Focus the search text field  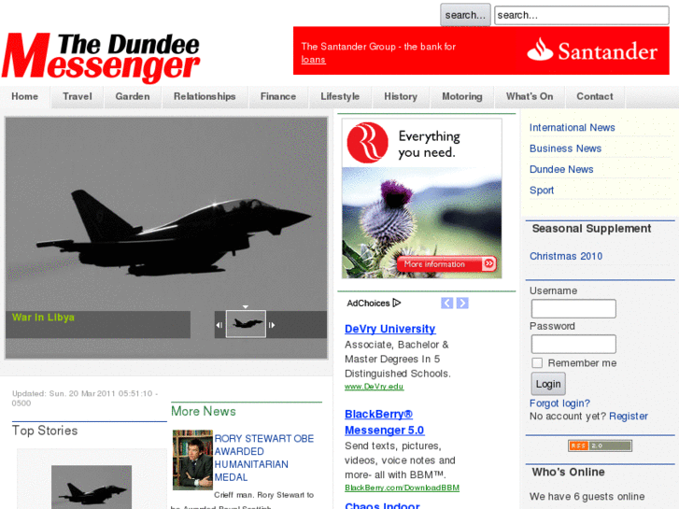click(582, 15)
